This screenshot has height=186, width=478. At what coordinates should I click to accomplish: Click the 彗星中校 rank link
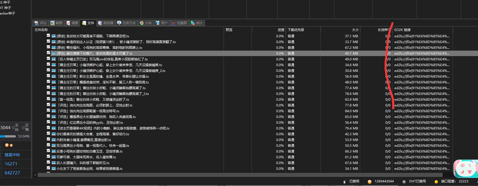(x=12, y=155)
